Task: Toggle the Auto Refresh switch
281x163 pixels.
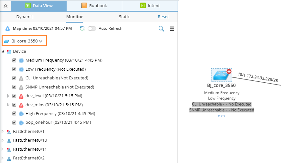Action: pyautogui.click(x=92, y=29)
